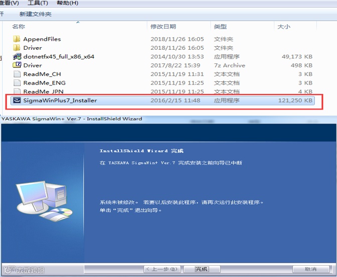Sort files by the 名称 column header
Viewport: 337px width, 277px height.
click(19, 27)
